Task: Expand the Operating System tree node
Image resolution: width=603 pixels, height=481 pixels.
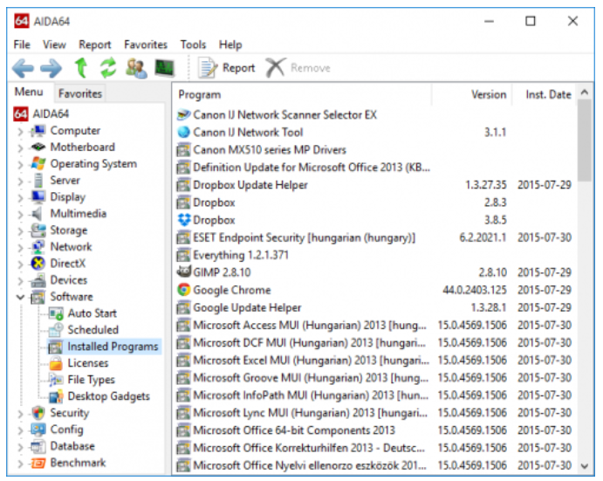Action: point(20,165)
